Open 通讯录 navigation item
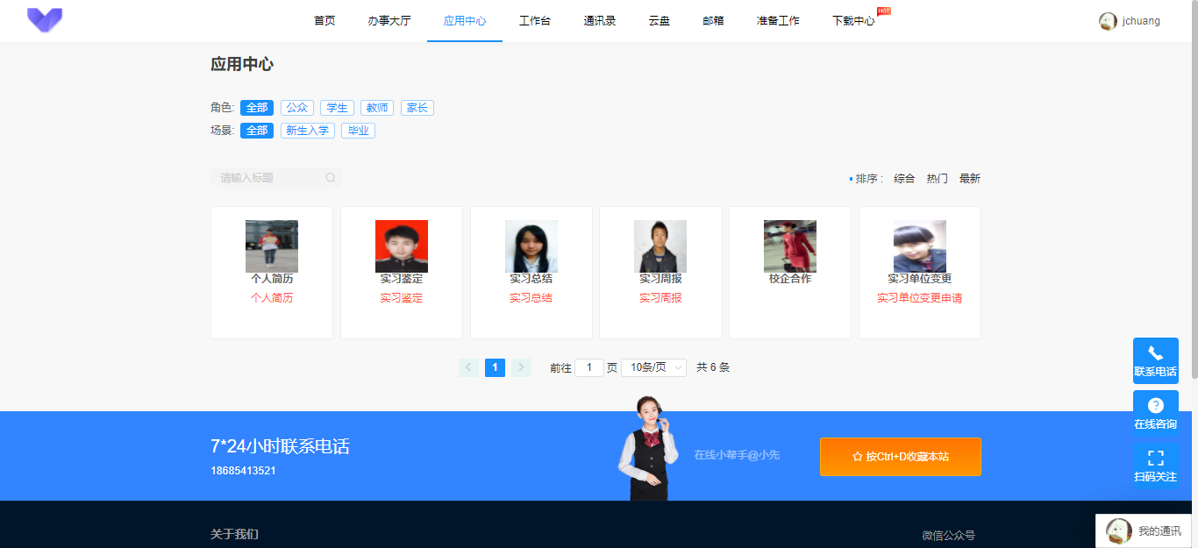This screenshot has width=1198, height=548. 600,21
